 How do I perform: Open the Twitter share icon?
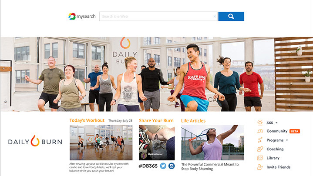tap(163, 166)
